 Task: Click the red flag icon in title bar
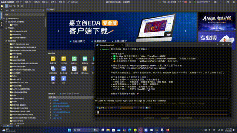186,2
